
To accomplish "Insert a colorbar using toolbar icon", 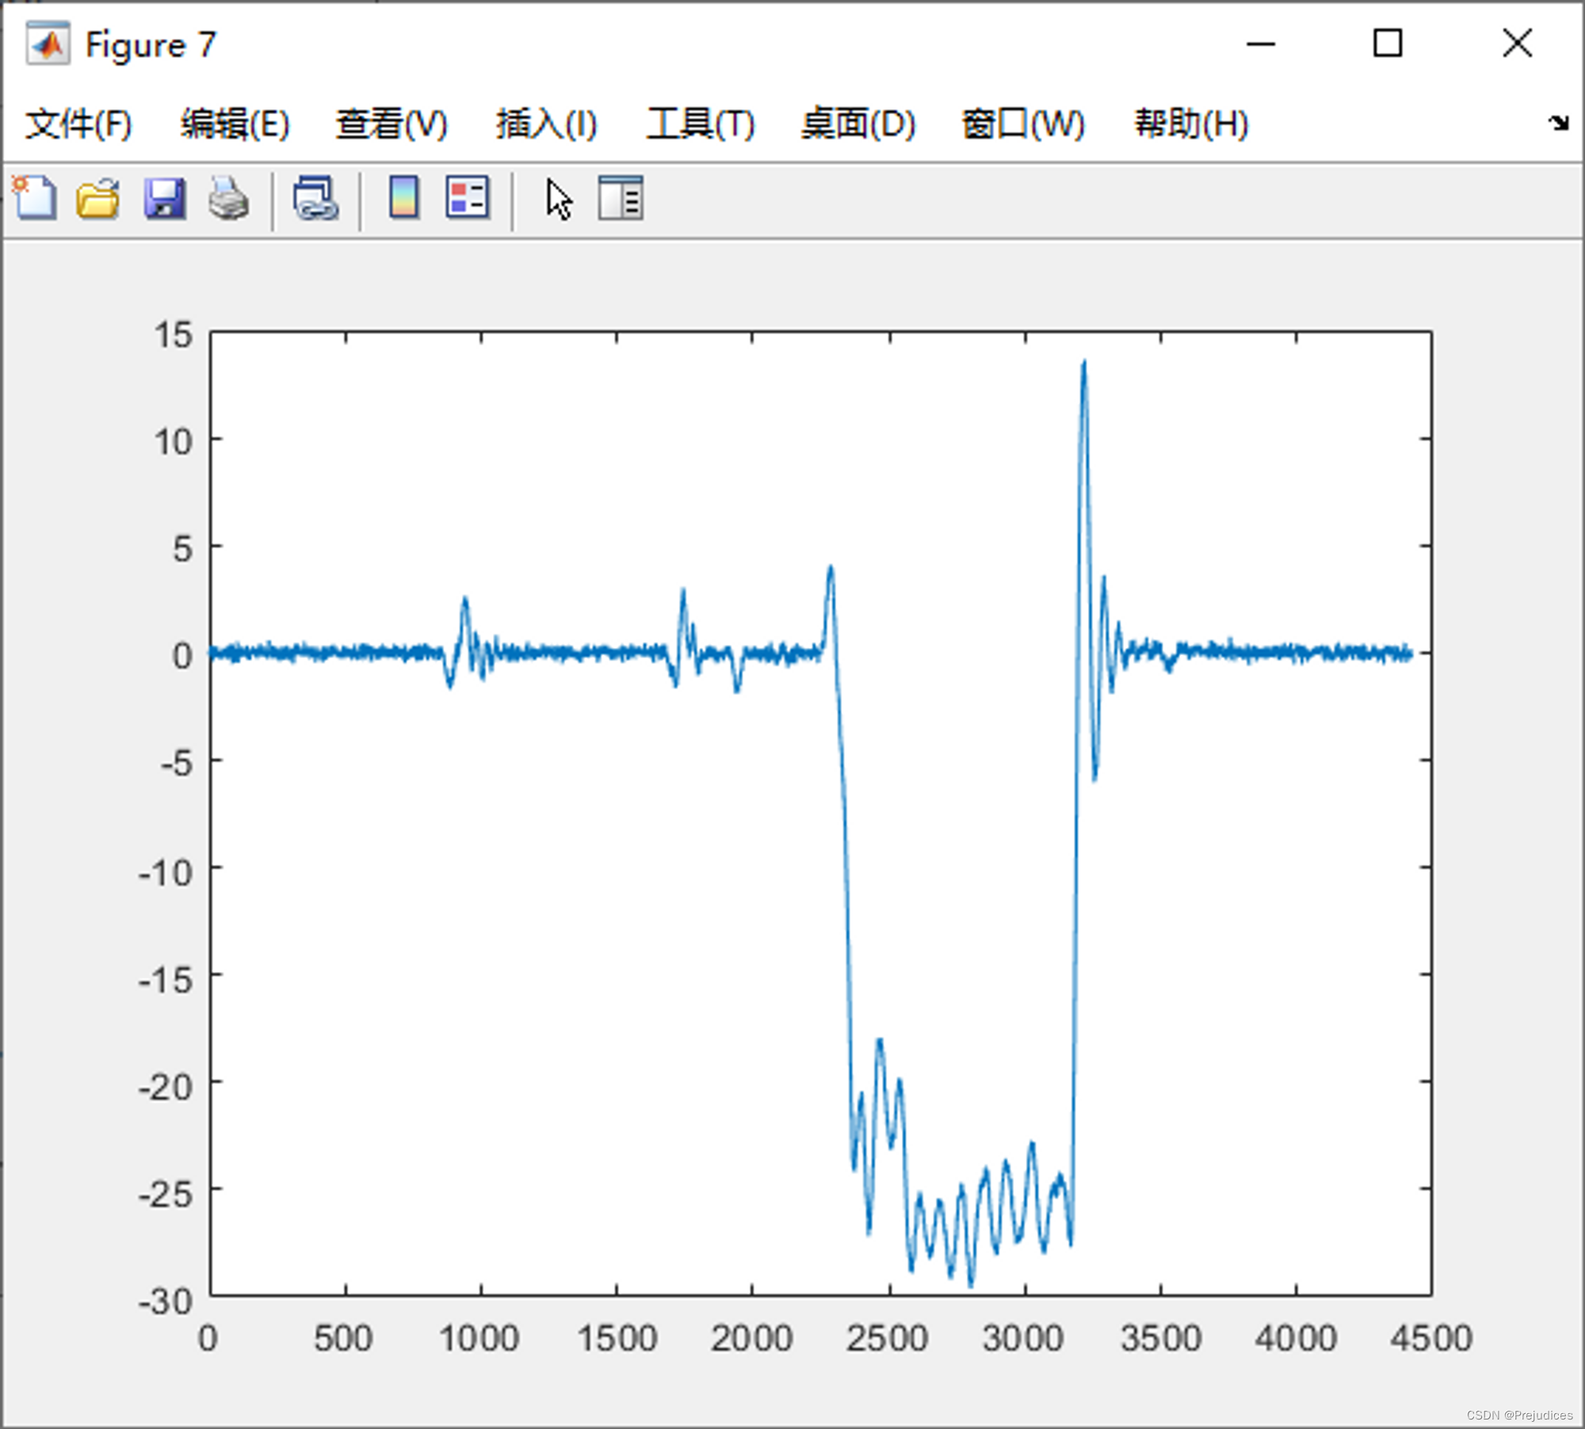I will pos(404,198).
